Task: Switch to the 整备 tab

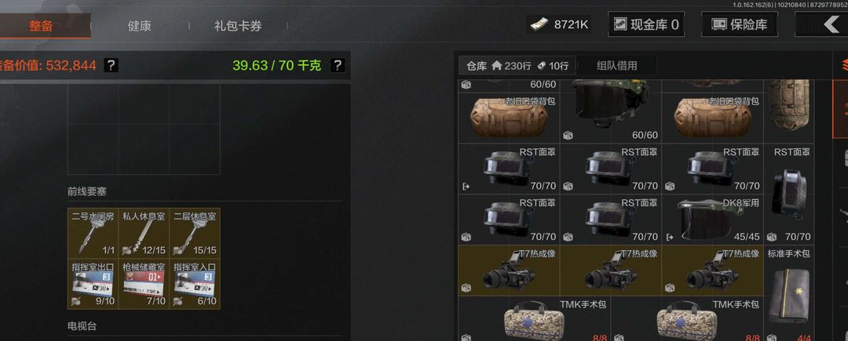Action: click(x=41, y=25)
